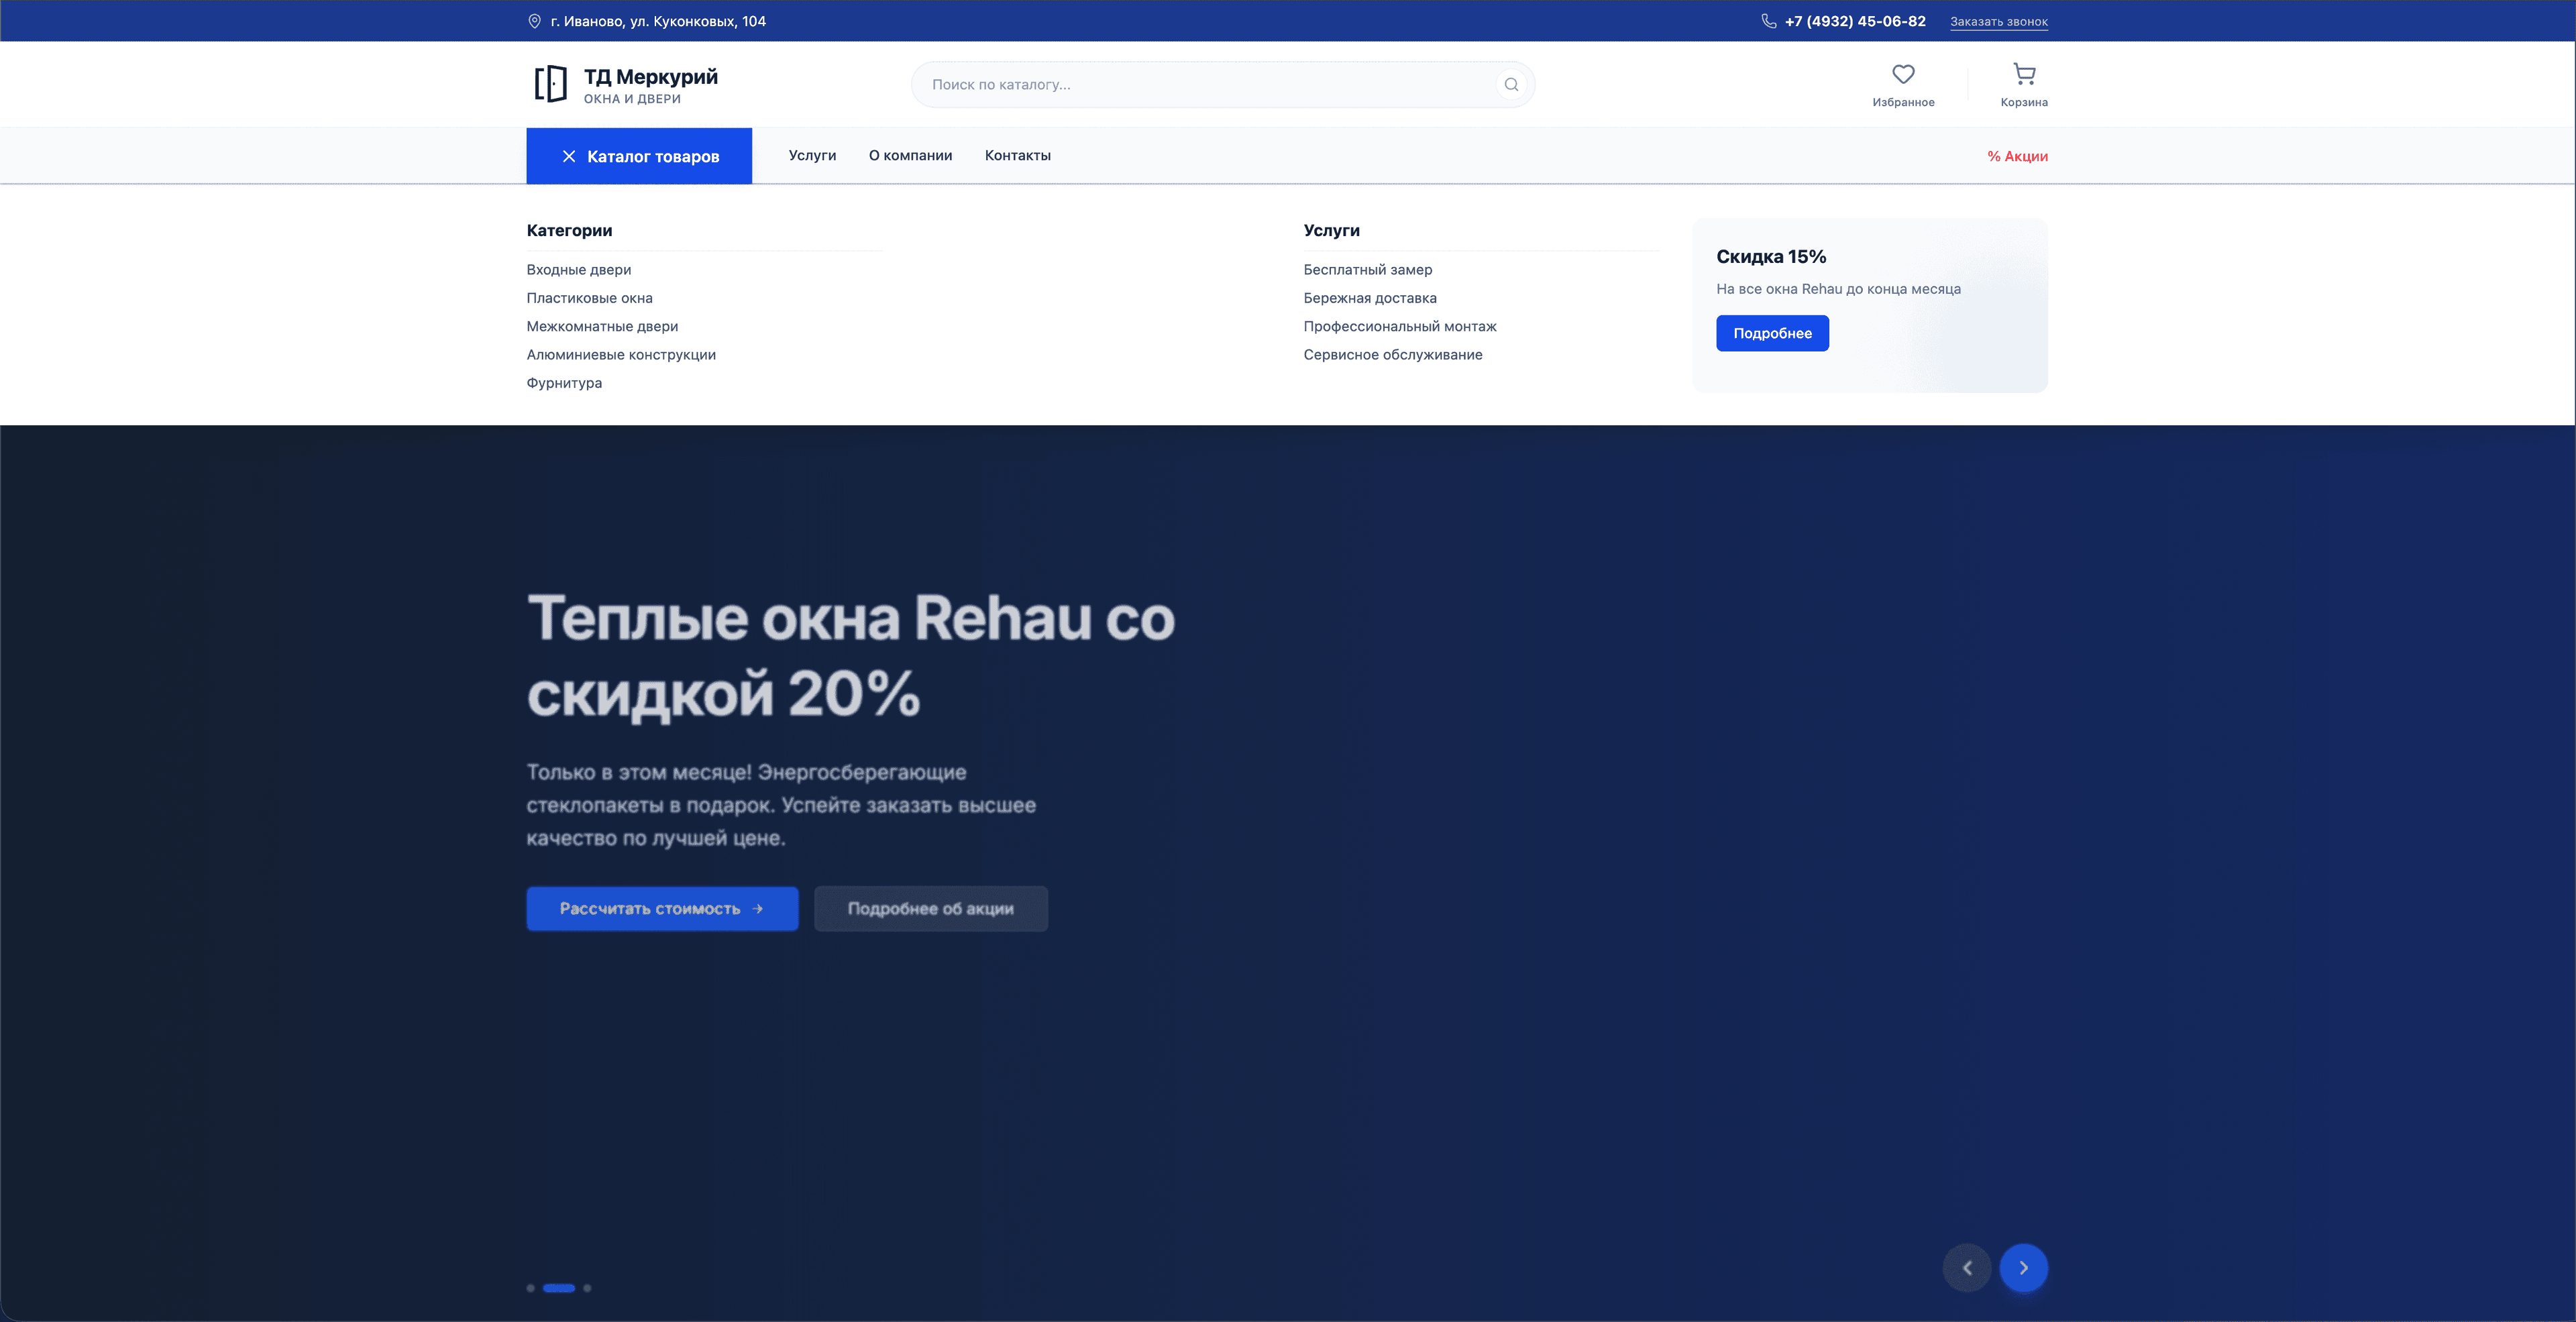Select the third slider dot

tap(587, 1288)
